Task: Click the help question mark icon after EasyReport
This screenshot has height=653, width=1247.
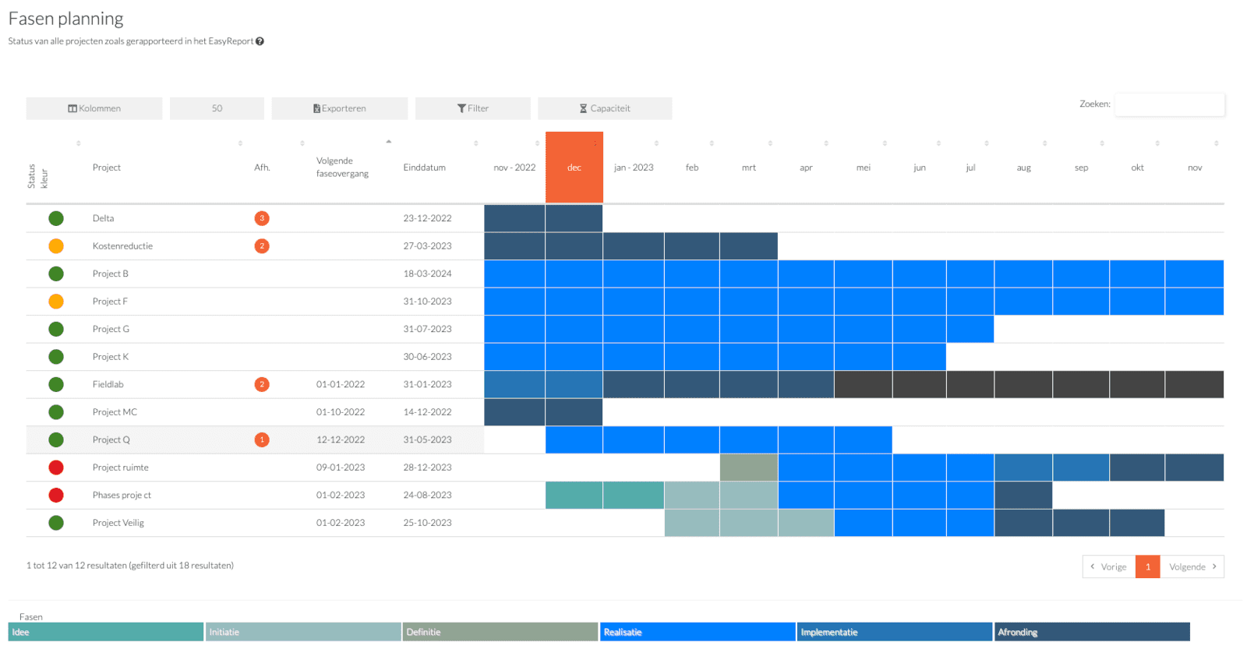Action: coord(260,41)
